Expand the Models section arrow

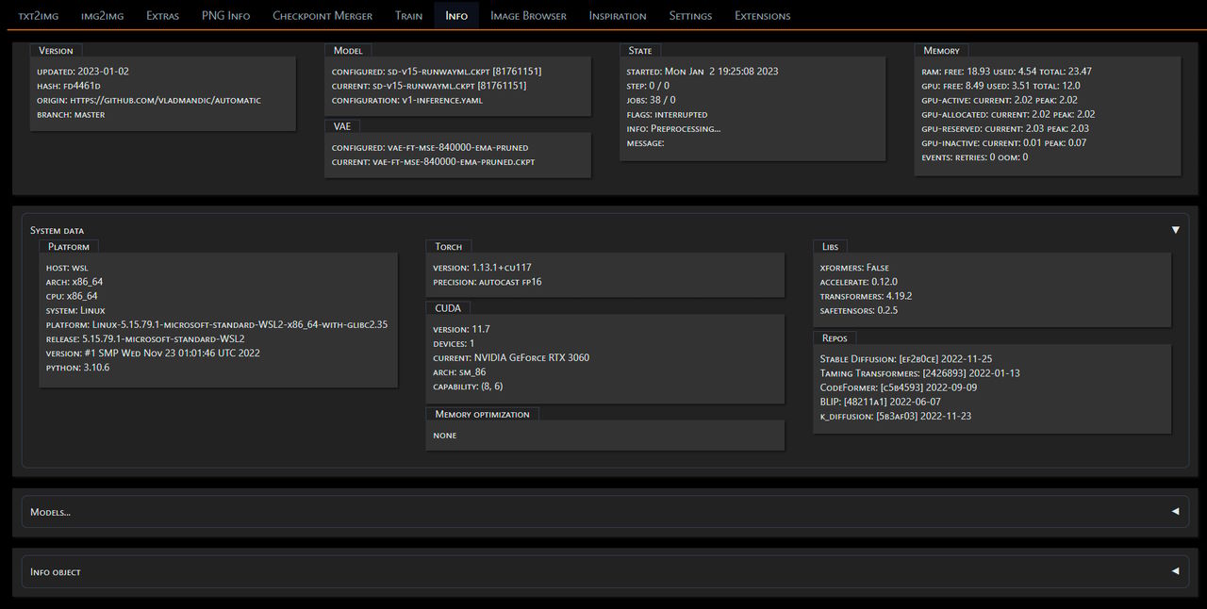click(1175, 511)
